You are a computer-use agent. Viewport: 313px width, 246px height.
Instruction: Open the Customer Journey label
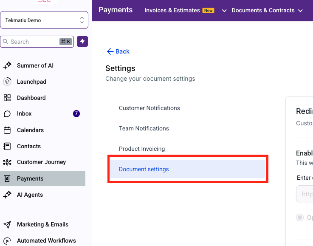point(41,162)
